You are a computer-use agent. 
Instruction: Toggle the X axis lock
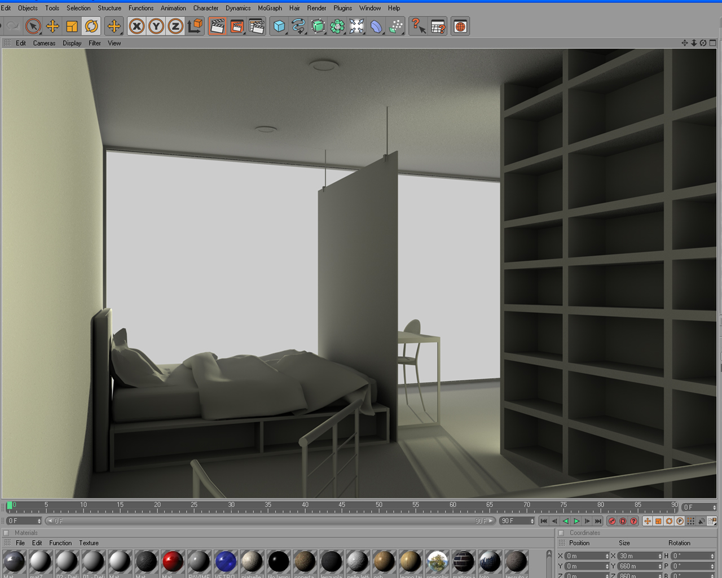137,26
